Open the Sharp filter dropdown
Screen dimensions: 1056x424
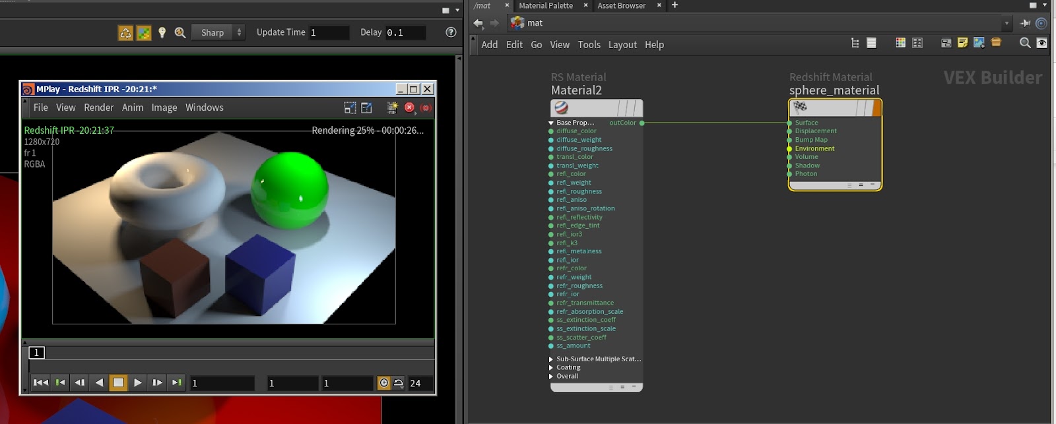point(218,32)
